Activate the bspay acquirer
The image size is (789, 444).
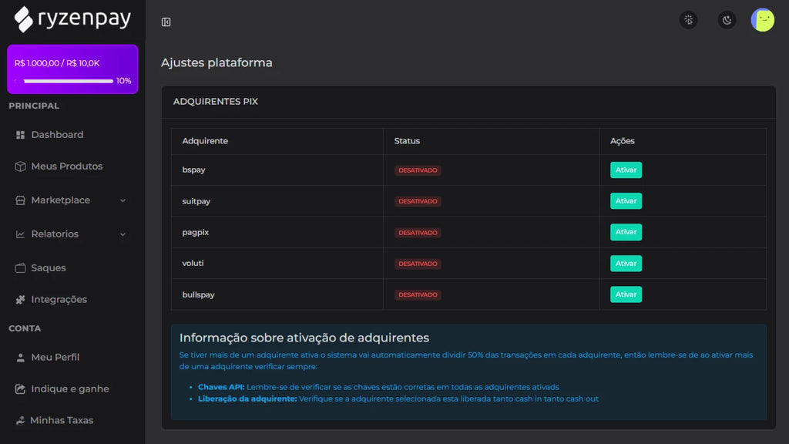click(x=626, y=170)
